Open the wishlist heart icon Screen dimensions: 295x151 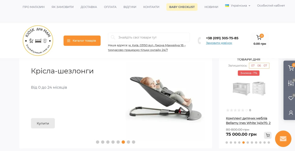291,98
